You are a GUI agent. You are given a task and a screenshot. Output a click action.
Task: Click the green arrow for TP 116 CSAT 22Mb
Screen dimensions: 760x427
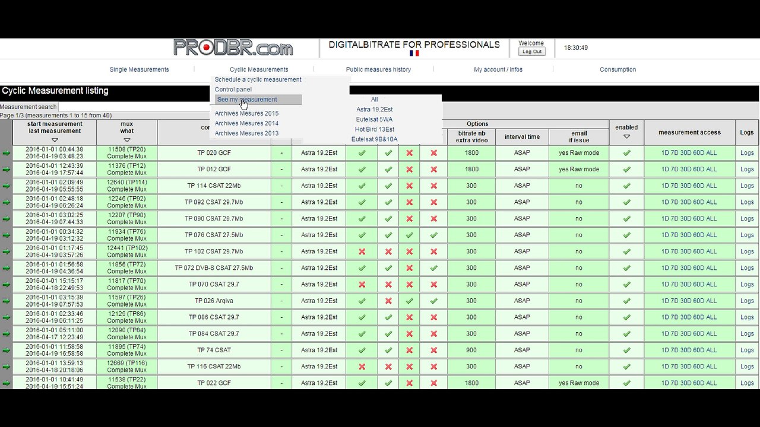tap(6, 367)
